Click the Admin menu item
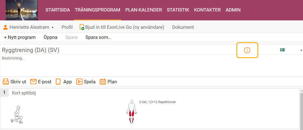The image size is (303, 130). [233, 10]
